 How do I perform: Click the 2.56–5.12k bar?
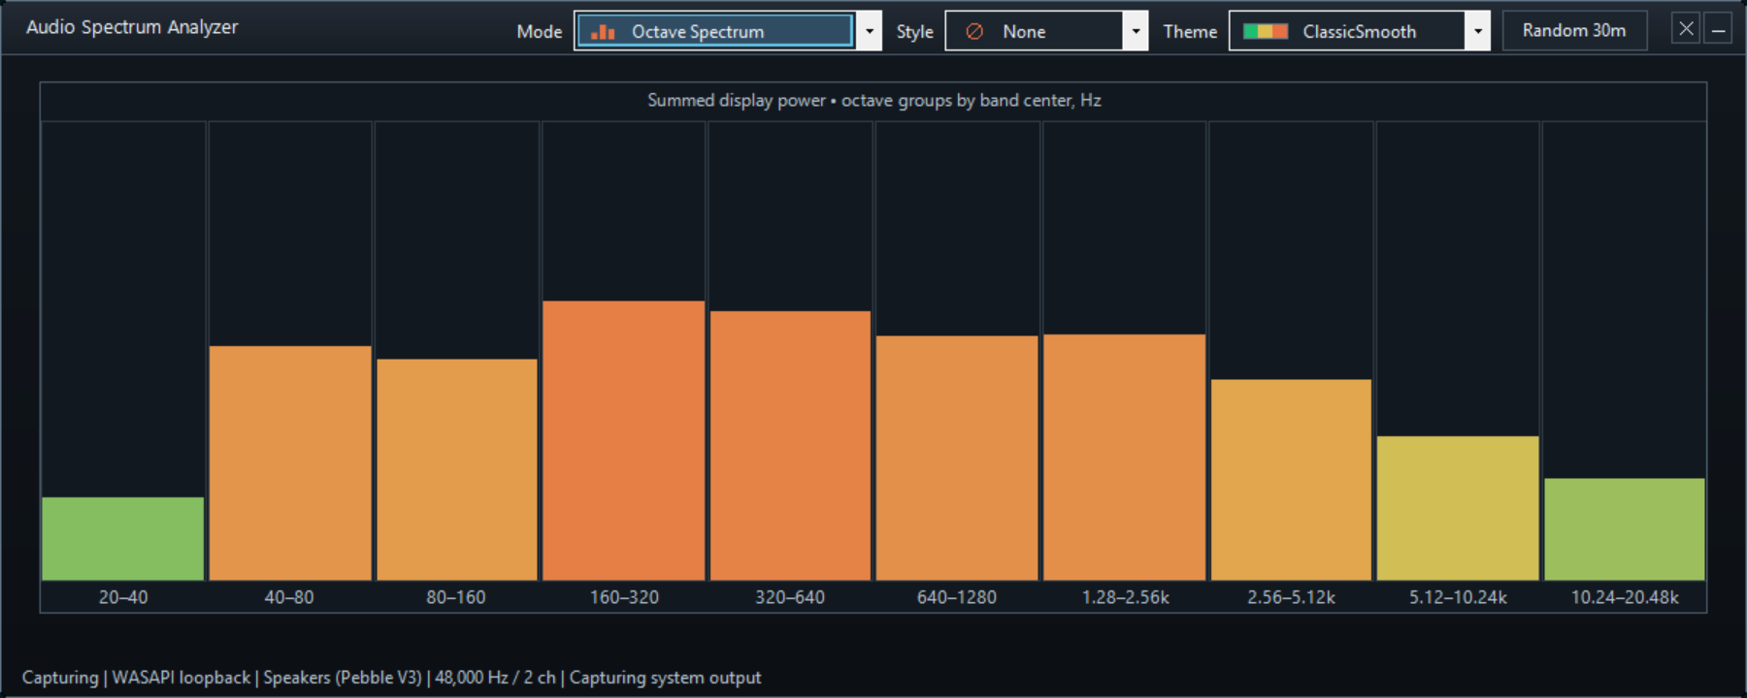coord(1291,480)
